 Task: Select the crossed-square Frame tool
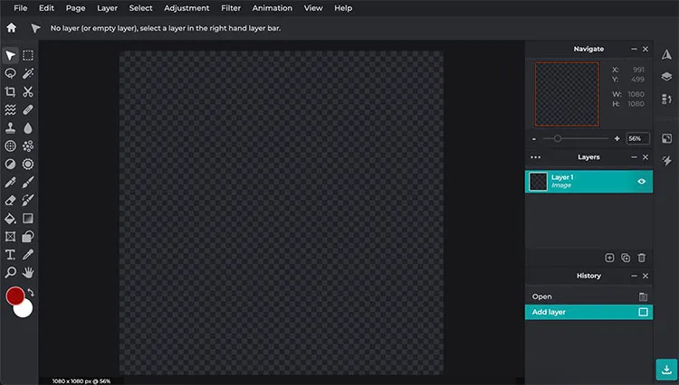click(x=10, y=237)
